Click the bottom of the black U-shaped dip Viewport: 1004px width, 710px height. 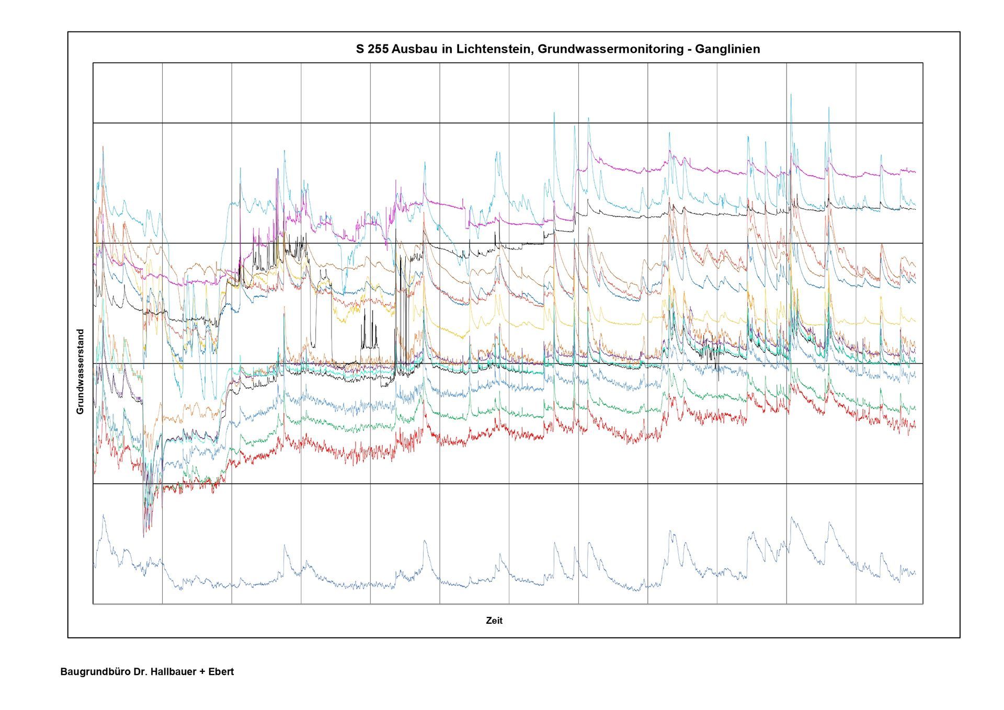(x=313, y=346)
